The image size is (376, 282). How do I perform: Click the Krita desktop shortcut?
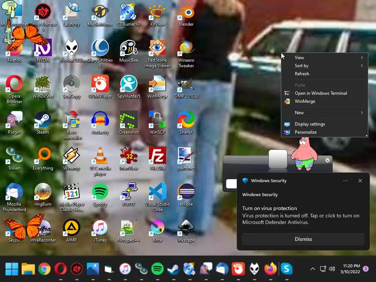point(157,230)
